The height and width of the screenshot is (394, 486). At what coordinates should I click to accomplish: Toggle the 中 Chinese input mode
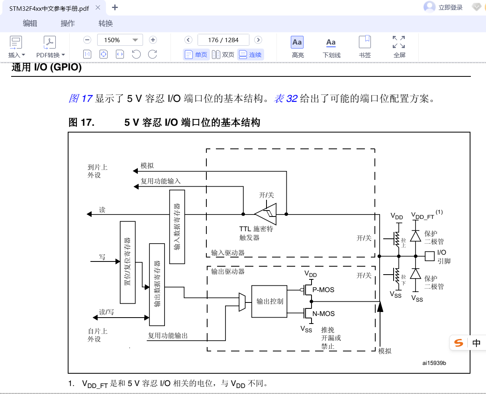coord(476,343)
